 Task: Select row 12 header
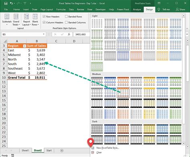tap(4, 87)
